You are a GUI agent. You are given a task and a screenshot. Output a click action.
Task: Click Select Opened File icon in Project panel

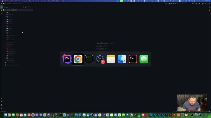pos(24,7)
